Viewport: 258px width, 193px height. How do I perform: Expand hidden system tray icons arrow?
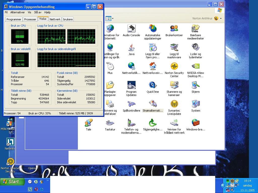coord(223,186)
